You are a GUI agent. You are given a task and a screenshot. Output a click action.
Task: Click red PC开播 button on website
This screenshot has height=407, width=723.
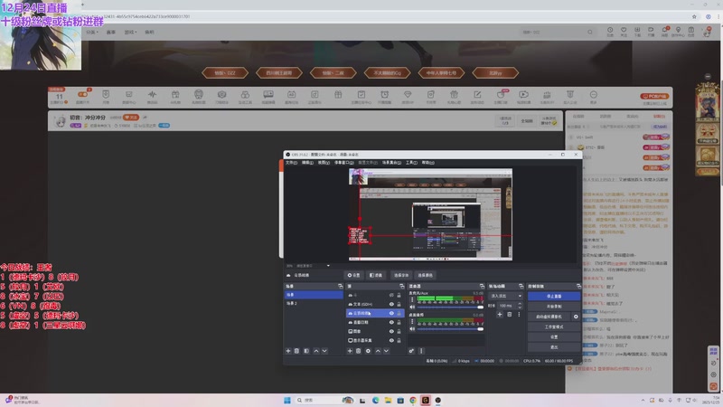(x=653, y=96)
